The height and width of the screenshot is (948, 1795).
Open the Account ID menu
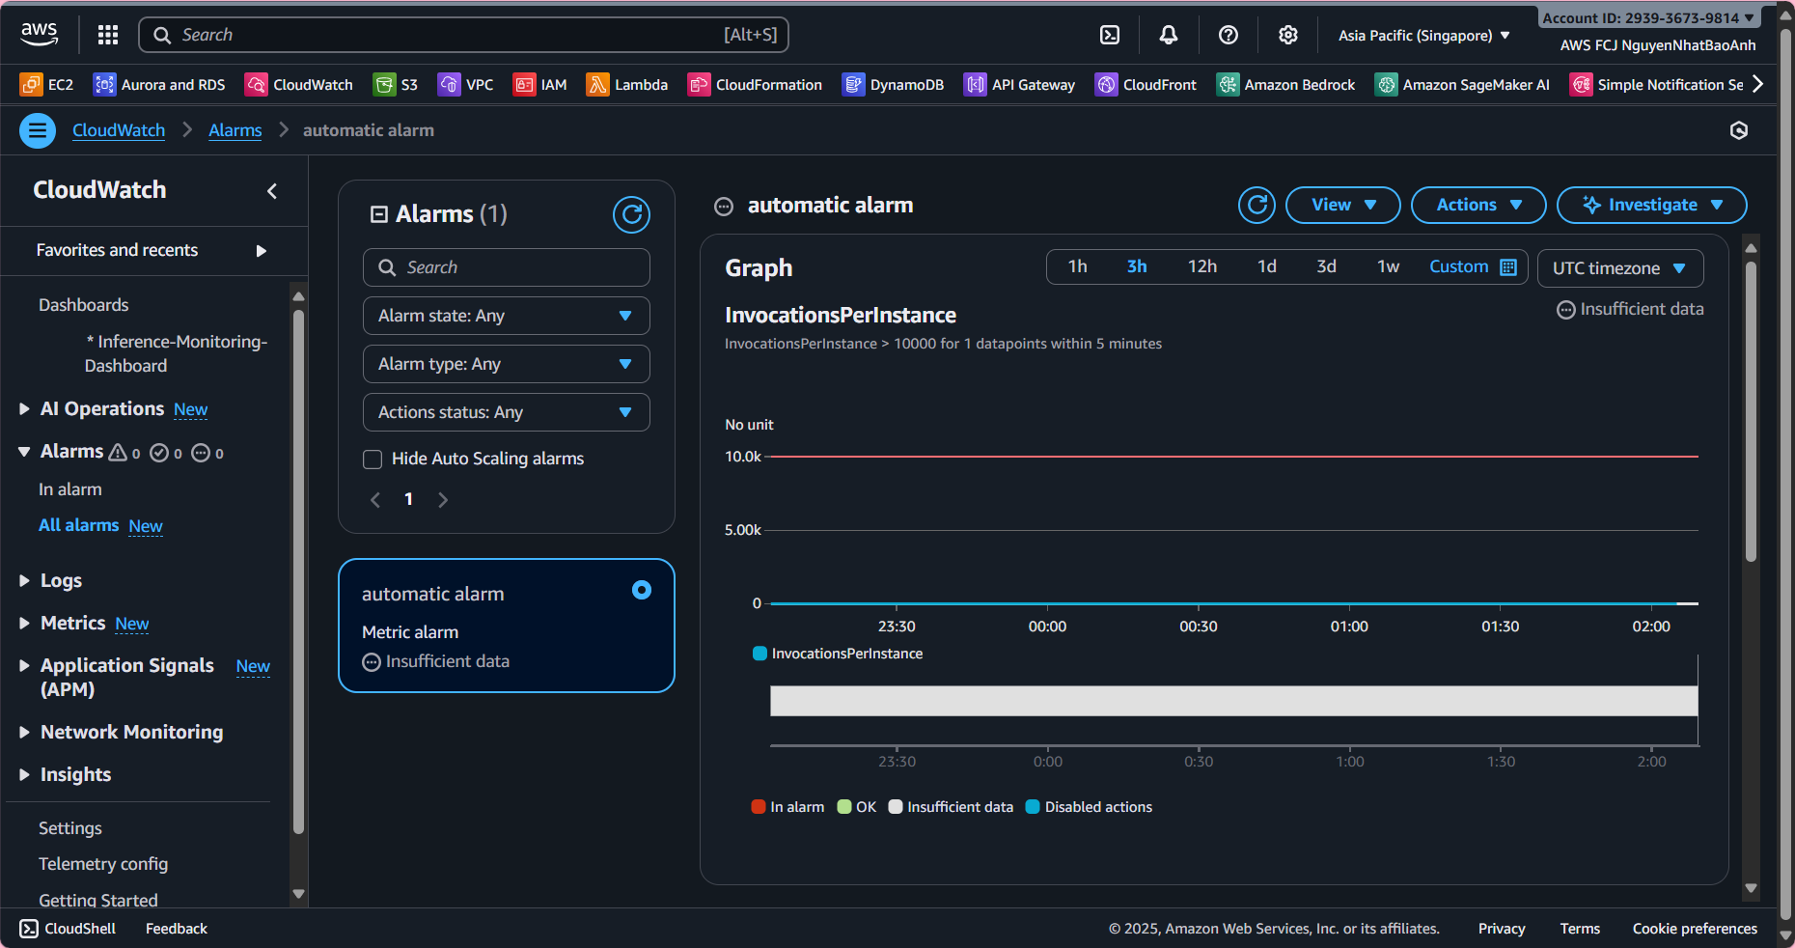point(1648,18)
